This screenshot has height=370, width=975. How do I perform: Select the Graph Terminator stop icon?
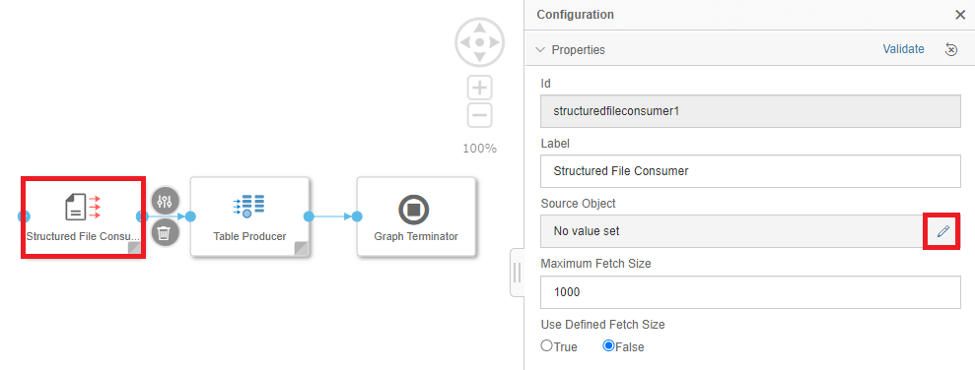point(415,210)
